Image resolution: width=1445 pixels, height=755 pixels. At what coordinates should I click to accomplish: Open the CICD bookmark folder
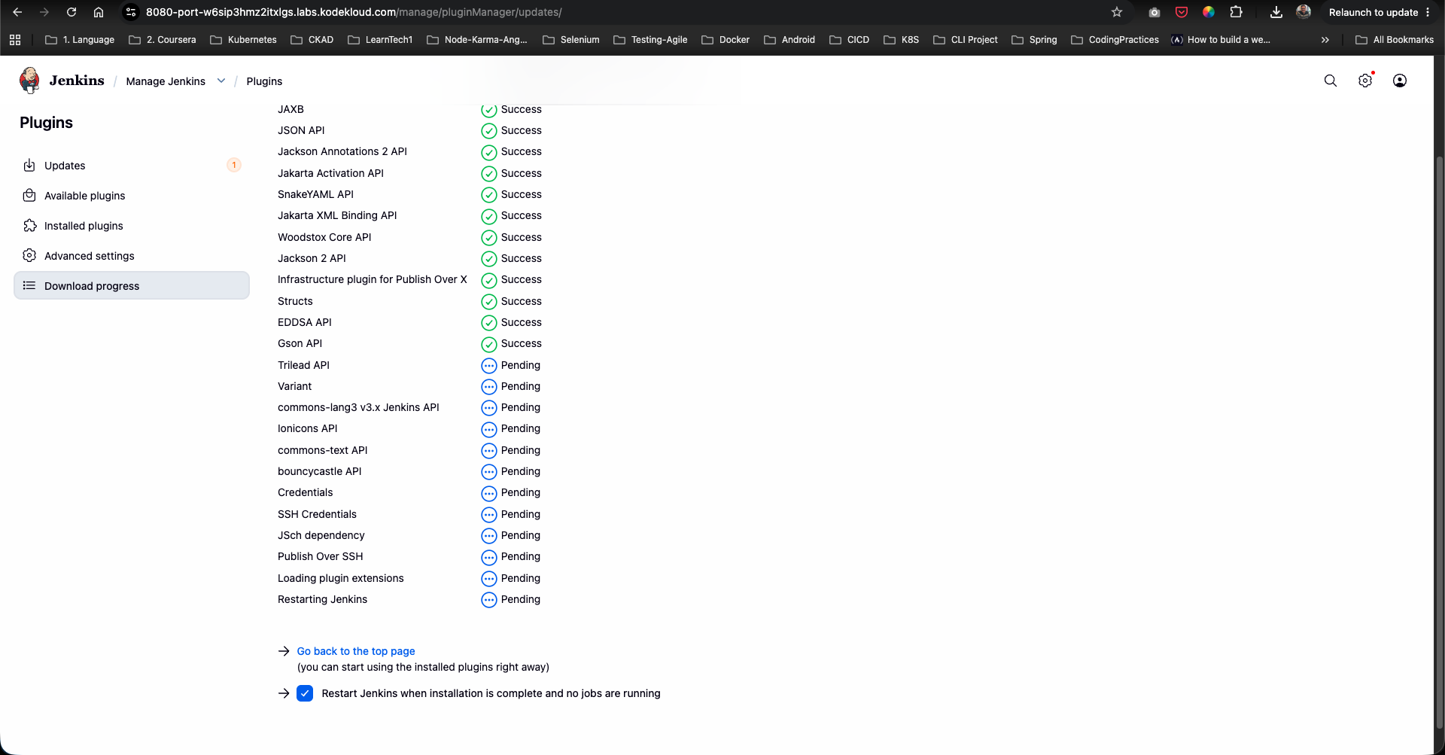pyautogui.click(x=849, y=40)
